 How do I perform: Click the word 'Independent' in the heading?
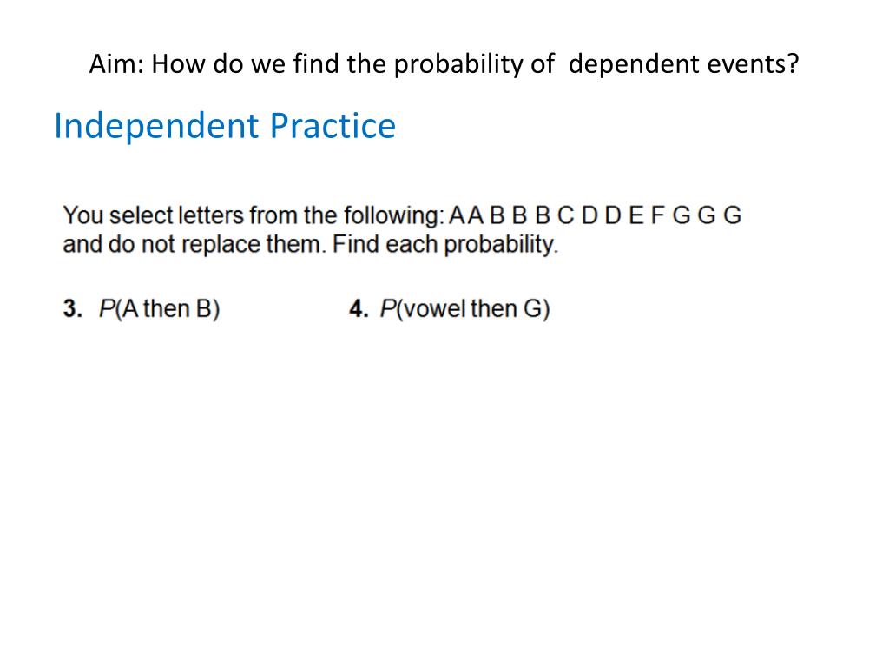[x=156, y=126]
